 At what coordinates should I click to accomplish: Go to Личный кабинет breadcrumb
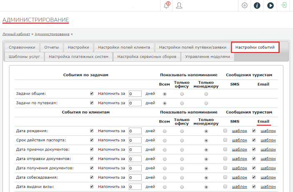coord(16,34)
